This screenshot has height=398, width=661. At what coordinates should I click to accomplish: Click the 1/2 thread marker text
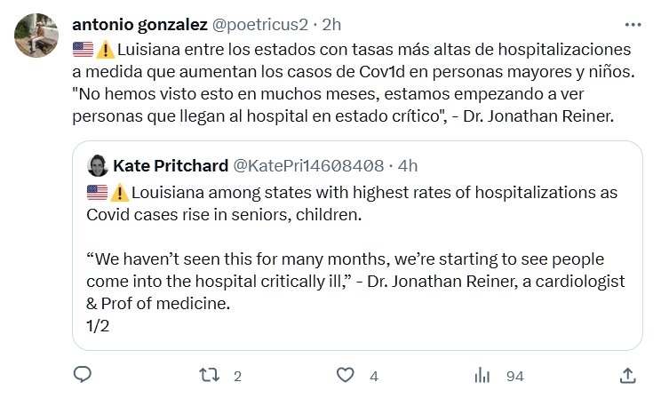(98, 326)
